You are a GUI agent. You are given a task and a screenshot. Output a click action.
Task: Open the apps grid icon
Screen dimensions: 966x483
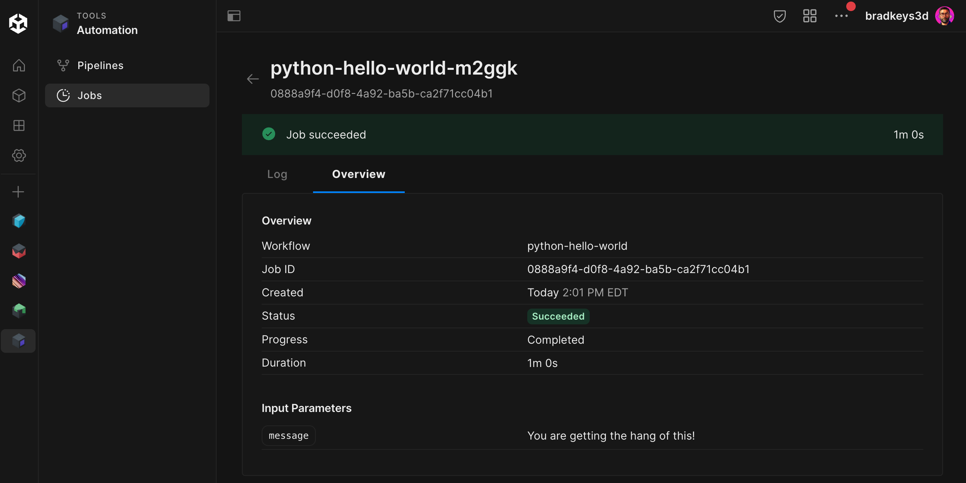tap(809, 16)
